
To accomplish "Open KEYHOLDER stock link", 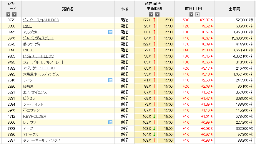I will click(34, 116).
